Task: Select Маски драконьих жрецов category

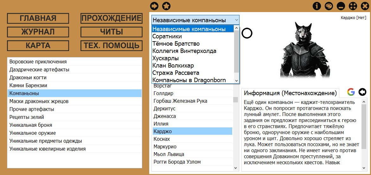Action: pos(74,101)
